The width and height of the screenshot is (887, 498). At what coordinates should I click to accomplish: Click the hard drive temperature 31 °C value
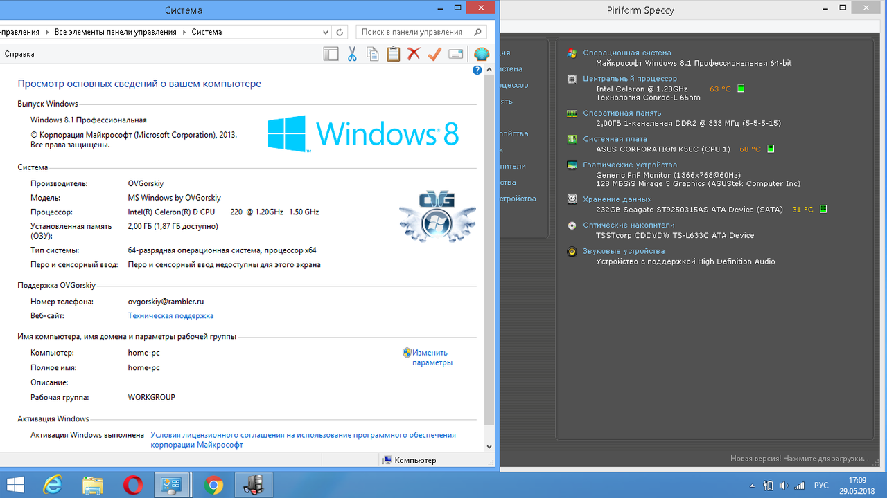pyautogui.click(x=802, y=210)
